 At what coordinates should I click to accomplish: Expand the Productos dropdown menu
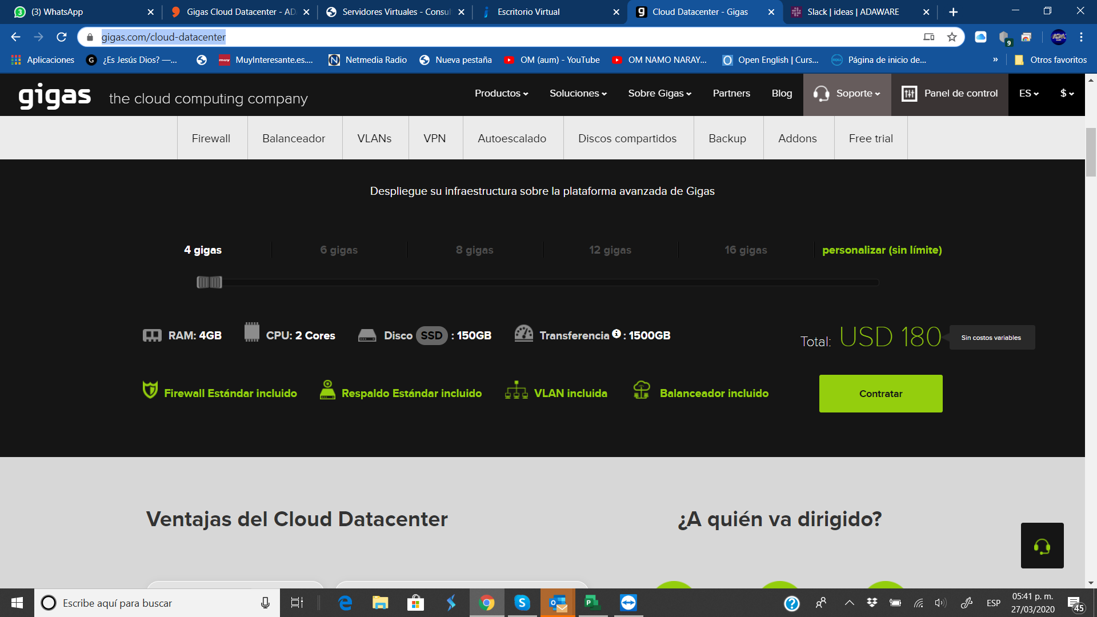pos(501,93)
